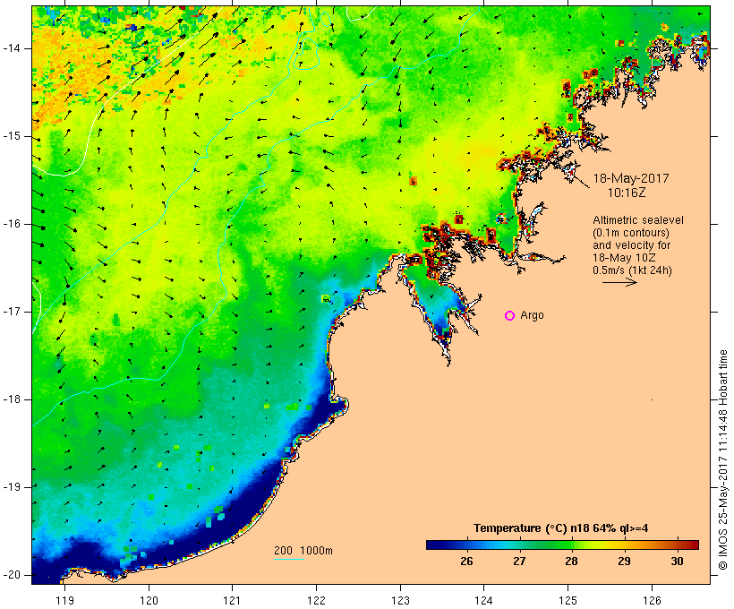Viewport: 734px width, 609px height.
Task: Click the 120 longitude axis label
Action: point(149,600)
